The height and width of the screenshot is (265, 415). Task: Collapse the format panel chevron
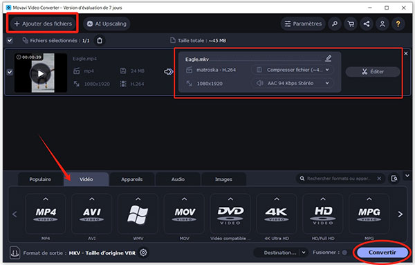tap(407, 176)
